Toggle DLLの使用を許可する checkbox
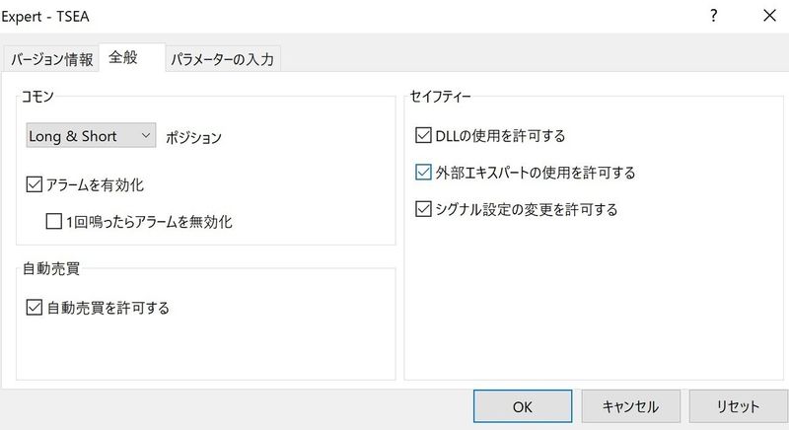This screenshot has height=430, width=789. tap(424, 135)
